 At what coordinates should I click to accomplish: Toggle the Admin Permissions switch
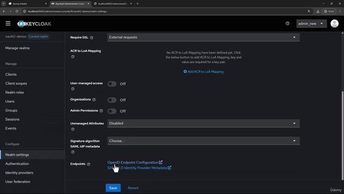[x=112, y=111]
